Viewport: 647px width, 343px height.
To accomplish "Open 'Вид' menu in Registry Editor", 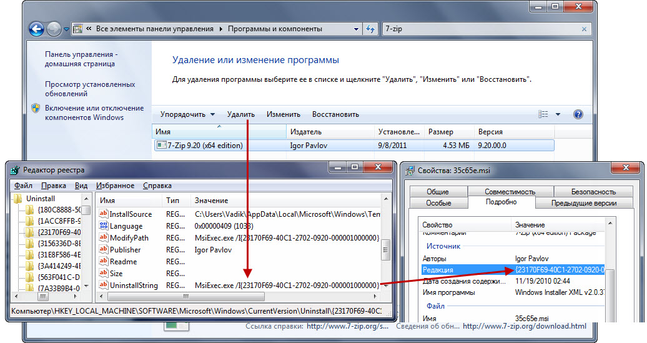I will click(81, 186).
